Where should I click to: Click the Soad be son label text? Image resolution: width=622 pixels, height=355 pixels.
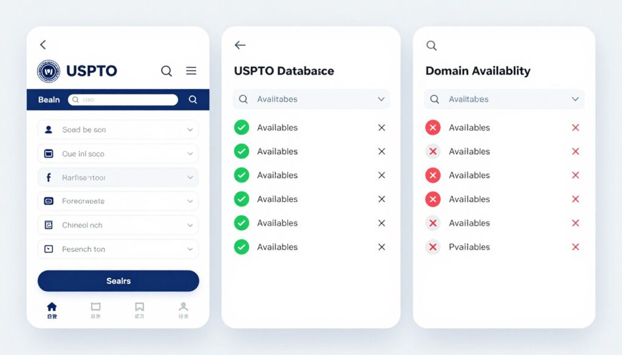click(84, 129)
